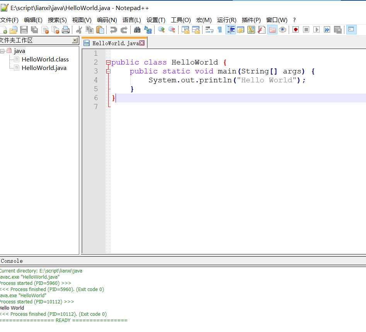Viewport: 366px width, 332px height.
Task: Select HelloWorld.class in workspace tree
Action: pos(45,60)
